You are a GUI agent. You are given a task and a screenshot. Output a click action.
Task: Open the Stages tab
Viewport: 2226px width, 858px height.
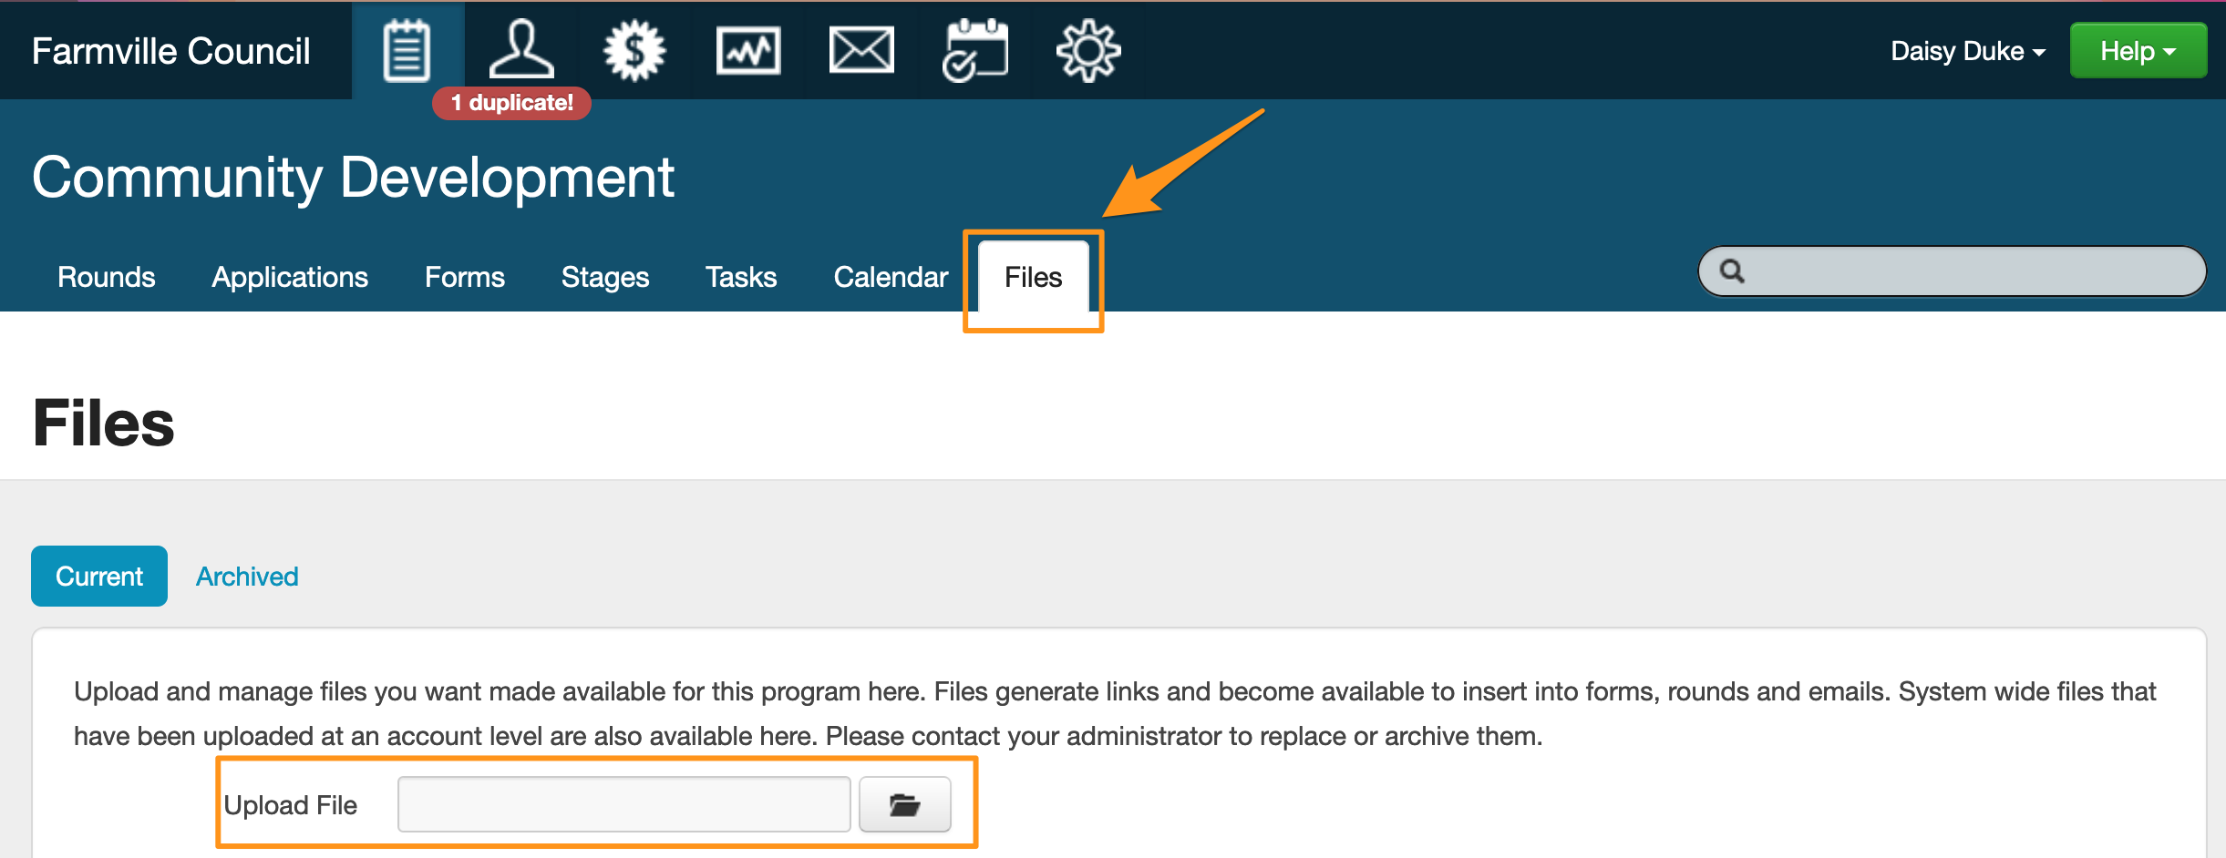pos(604,277)
